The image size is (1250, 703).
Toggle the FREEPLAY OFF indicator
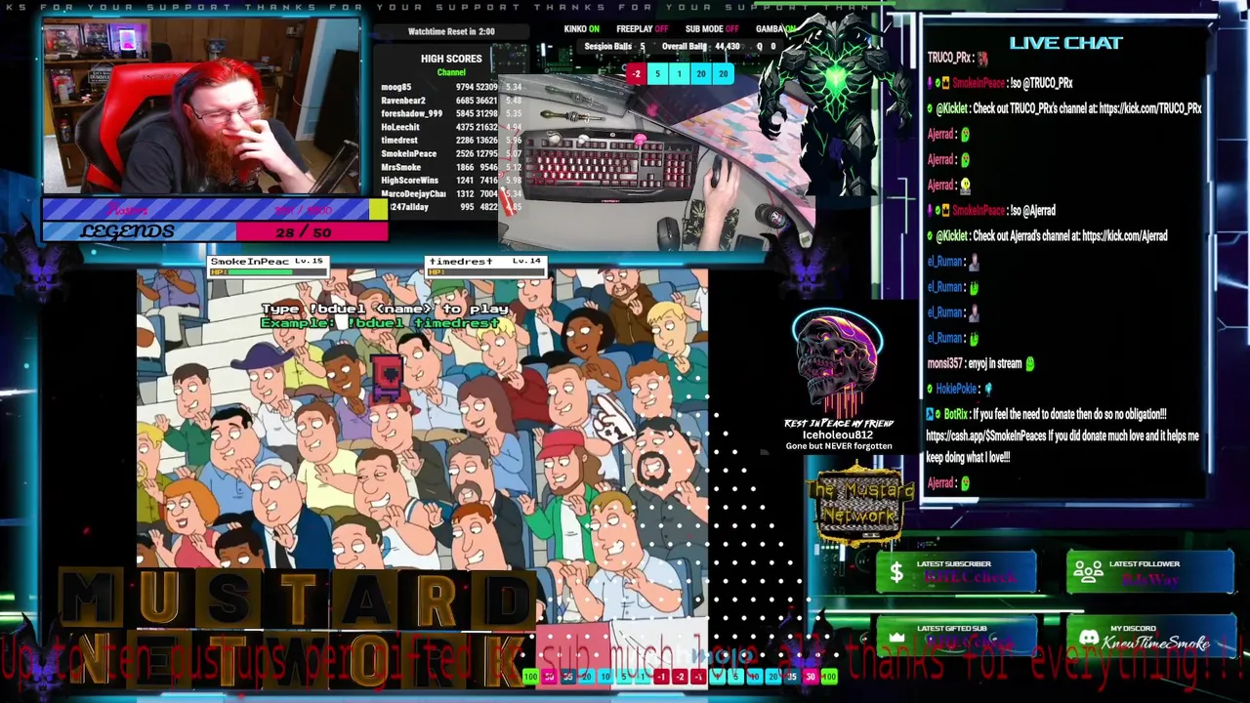tap(642, 29)
